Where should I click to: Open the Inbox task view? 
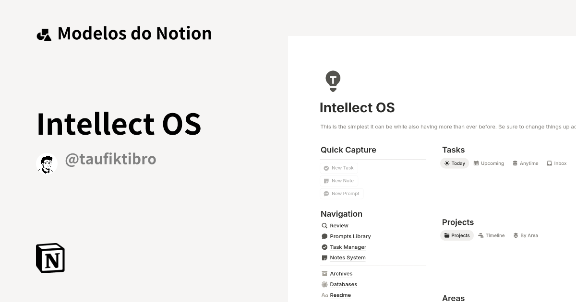pos(556,163)
